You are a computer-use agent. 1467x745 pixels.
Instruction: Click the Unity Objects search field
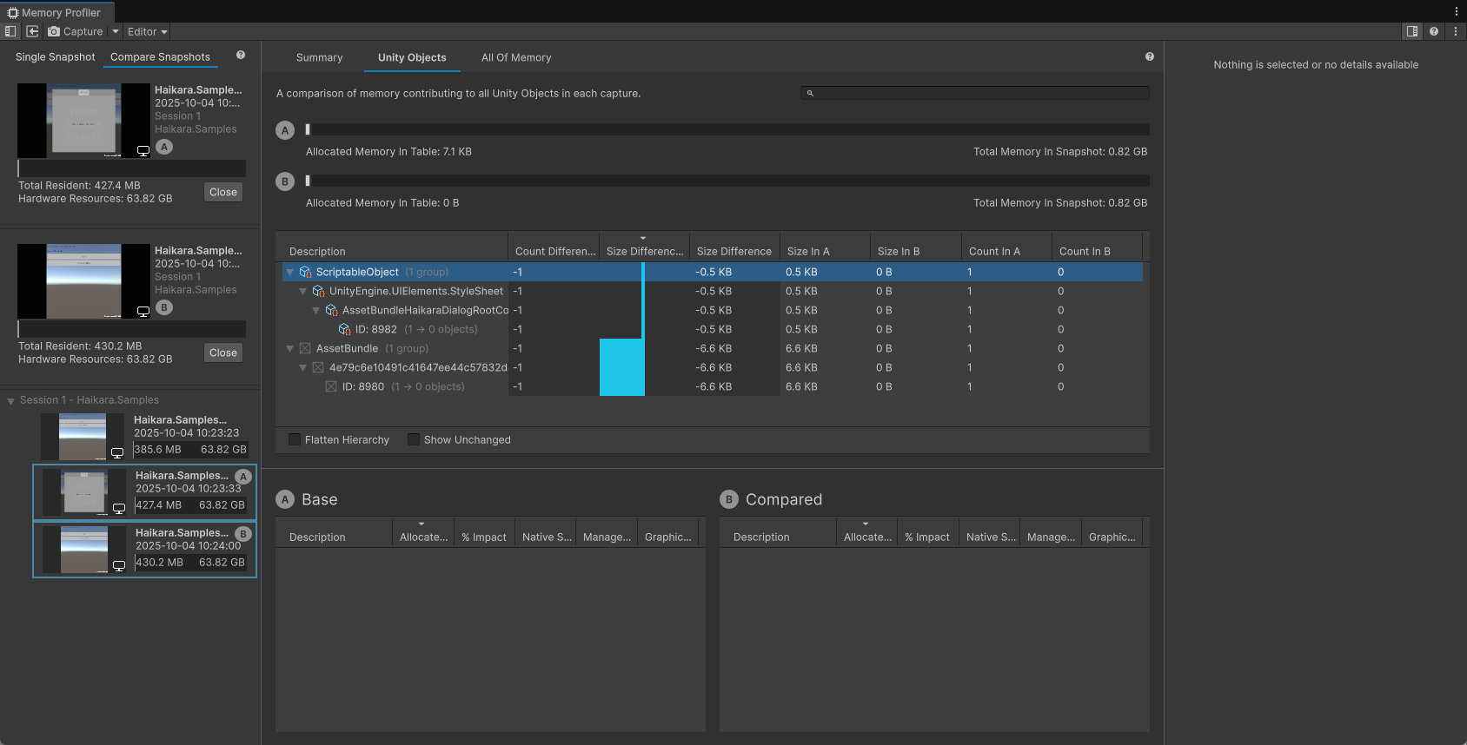point(974,93)
